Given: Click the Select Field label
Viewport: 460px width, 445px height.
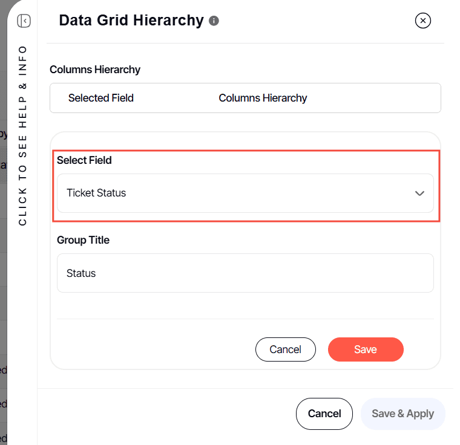Looking at the screenshot, I should click(x=84, y=160).
